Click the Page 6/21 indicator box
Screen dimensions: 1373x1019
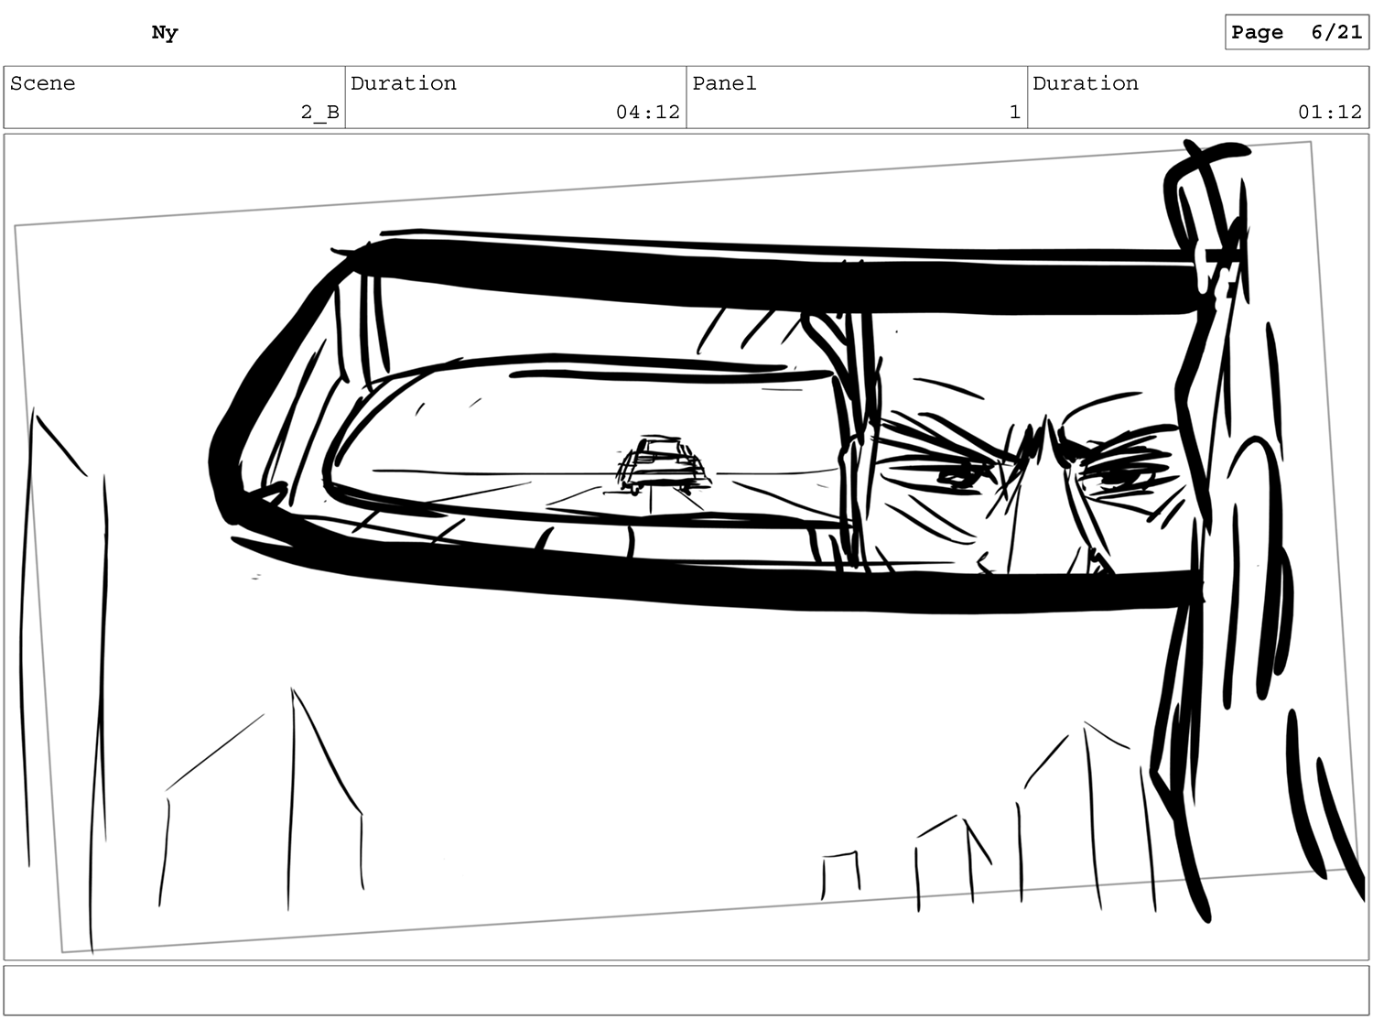[x=1296, y=32]
